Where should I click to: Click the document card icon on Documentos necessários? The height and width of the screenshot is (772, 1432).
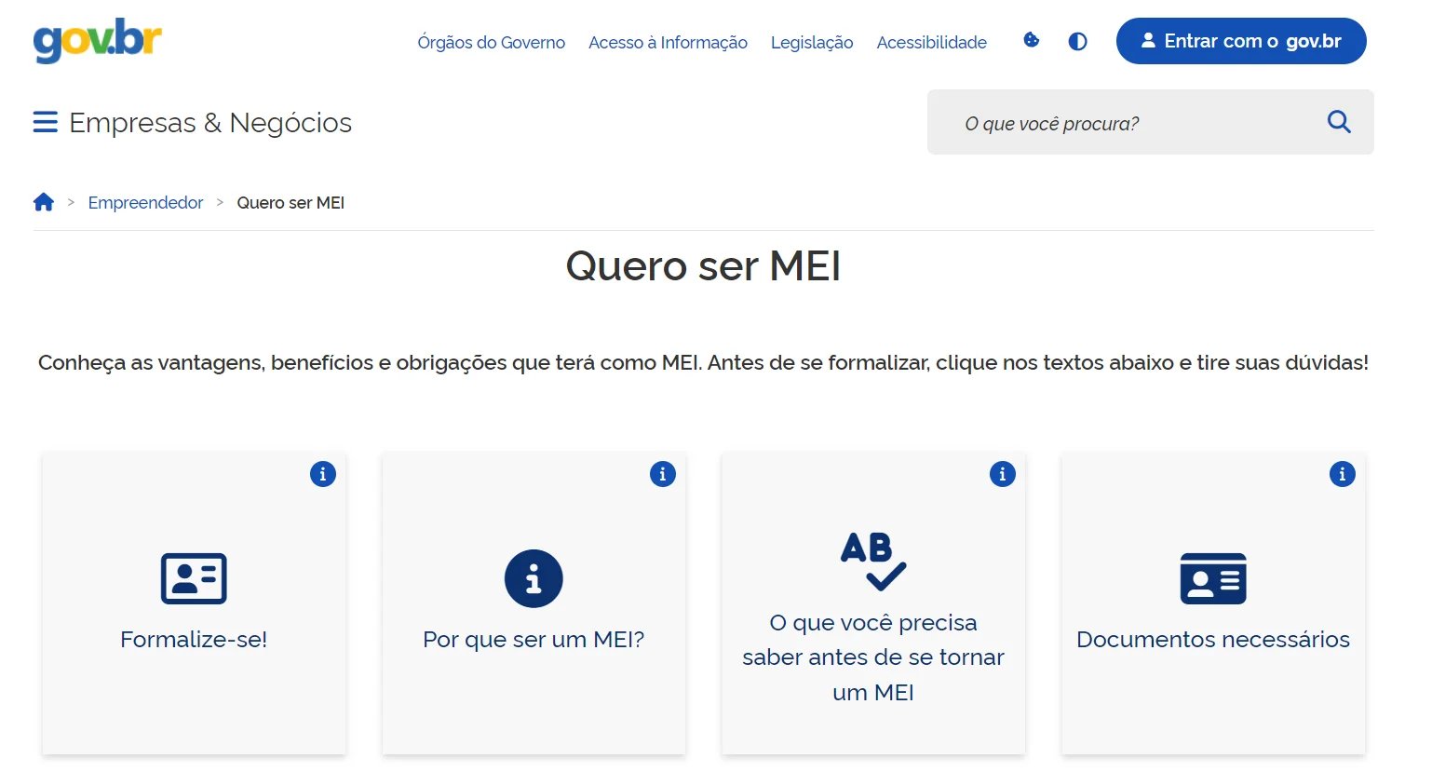pyautogui.click(x=1212, y=577)
